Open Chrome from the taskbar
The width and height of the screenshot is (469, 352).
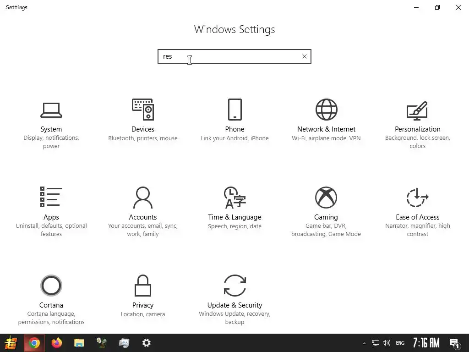pos(34,343)
